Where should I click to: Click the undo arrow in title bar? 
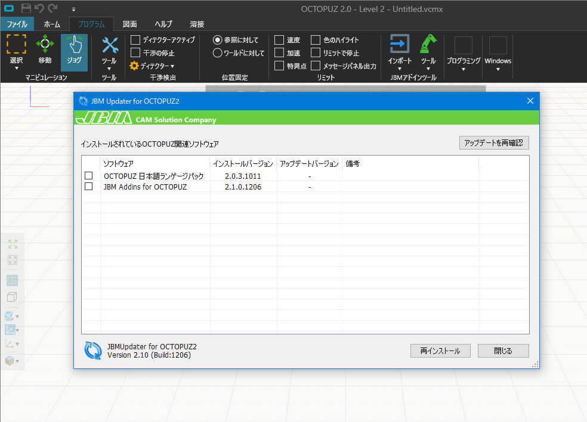(x=39, y=8)
